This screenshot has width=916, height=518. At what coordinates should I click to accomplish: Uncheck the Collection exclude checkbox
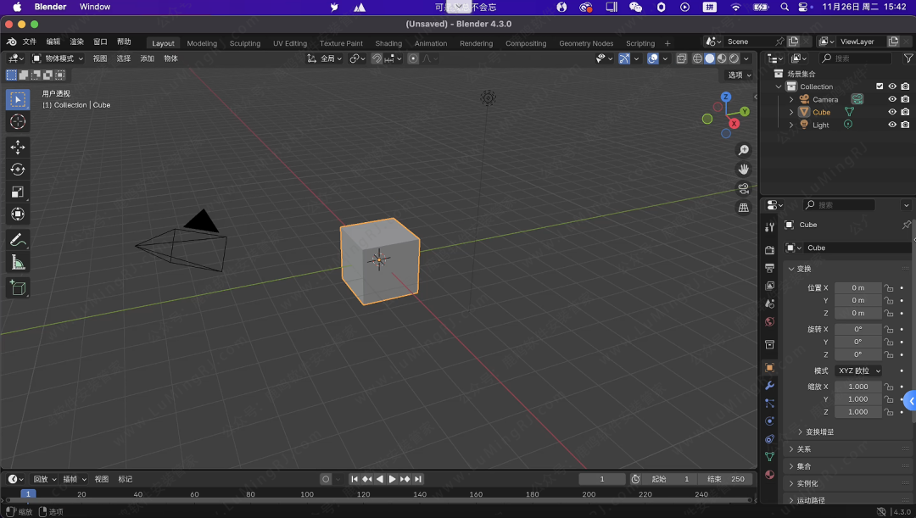pos(880,86)
